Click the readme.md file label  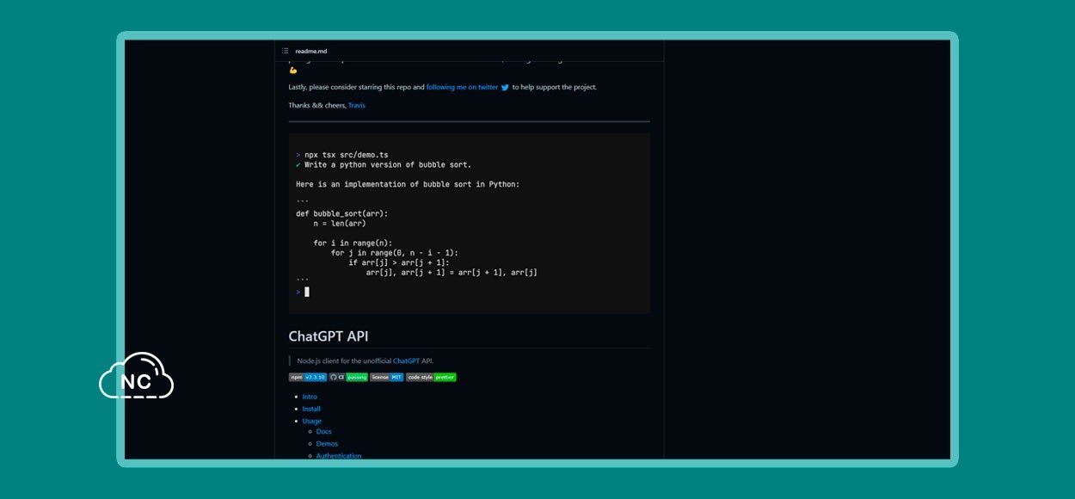coord(311,51)
